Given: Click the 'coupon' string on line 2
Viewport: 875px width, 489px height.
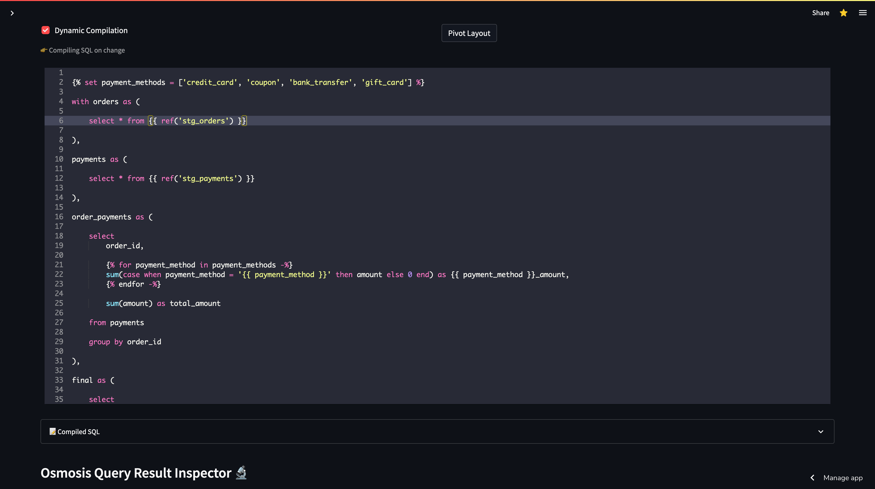Looking at the screenshot, I should pos(263,82).
